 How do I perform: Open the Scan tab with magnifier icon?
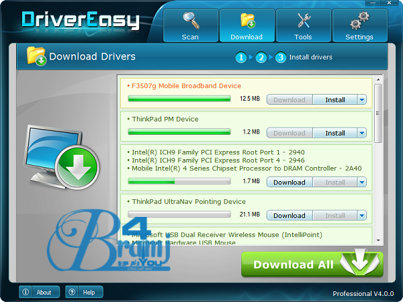point(190,26)
